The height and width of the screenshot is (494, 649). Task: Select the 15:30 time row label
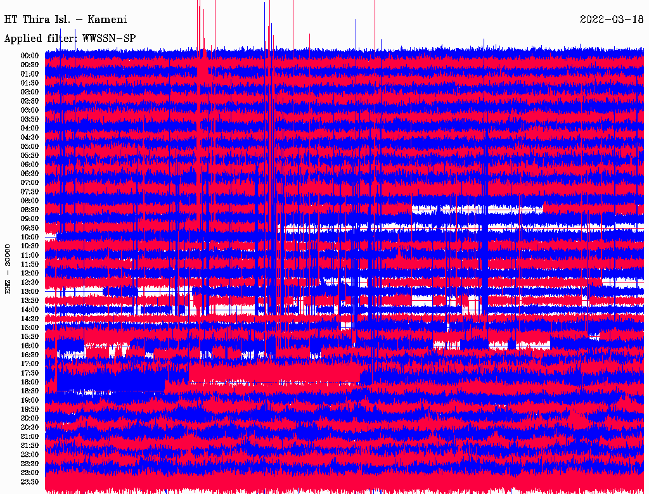(30, 337)
